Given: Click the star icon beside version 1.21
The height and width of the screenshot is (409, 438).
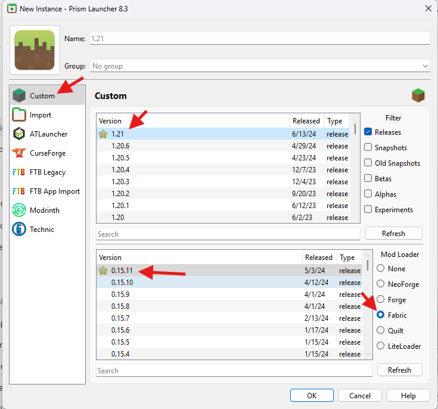Looking at the screenshot, I should pos(103,134).
